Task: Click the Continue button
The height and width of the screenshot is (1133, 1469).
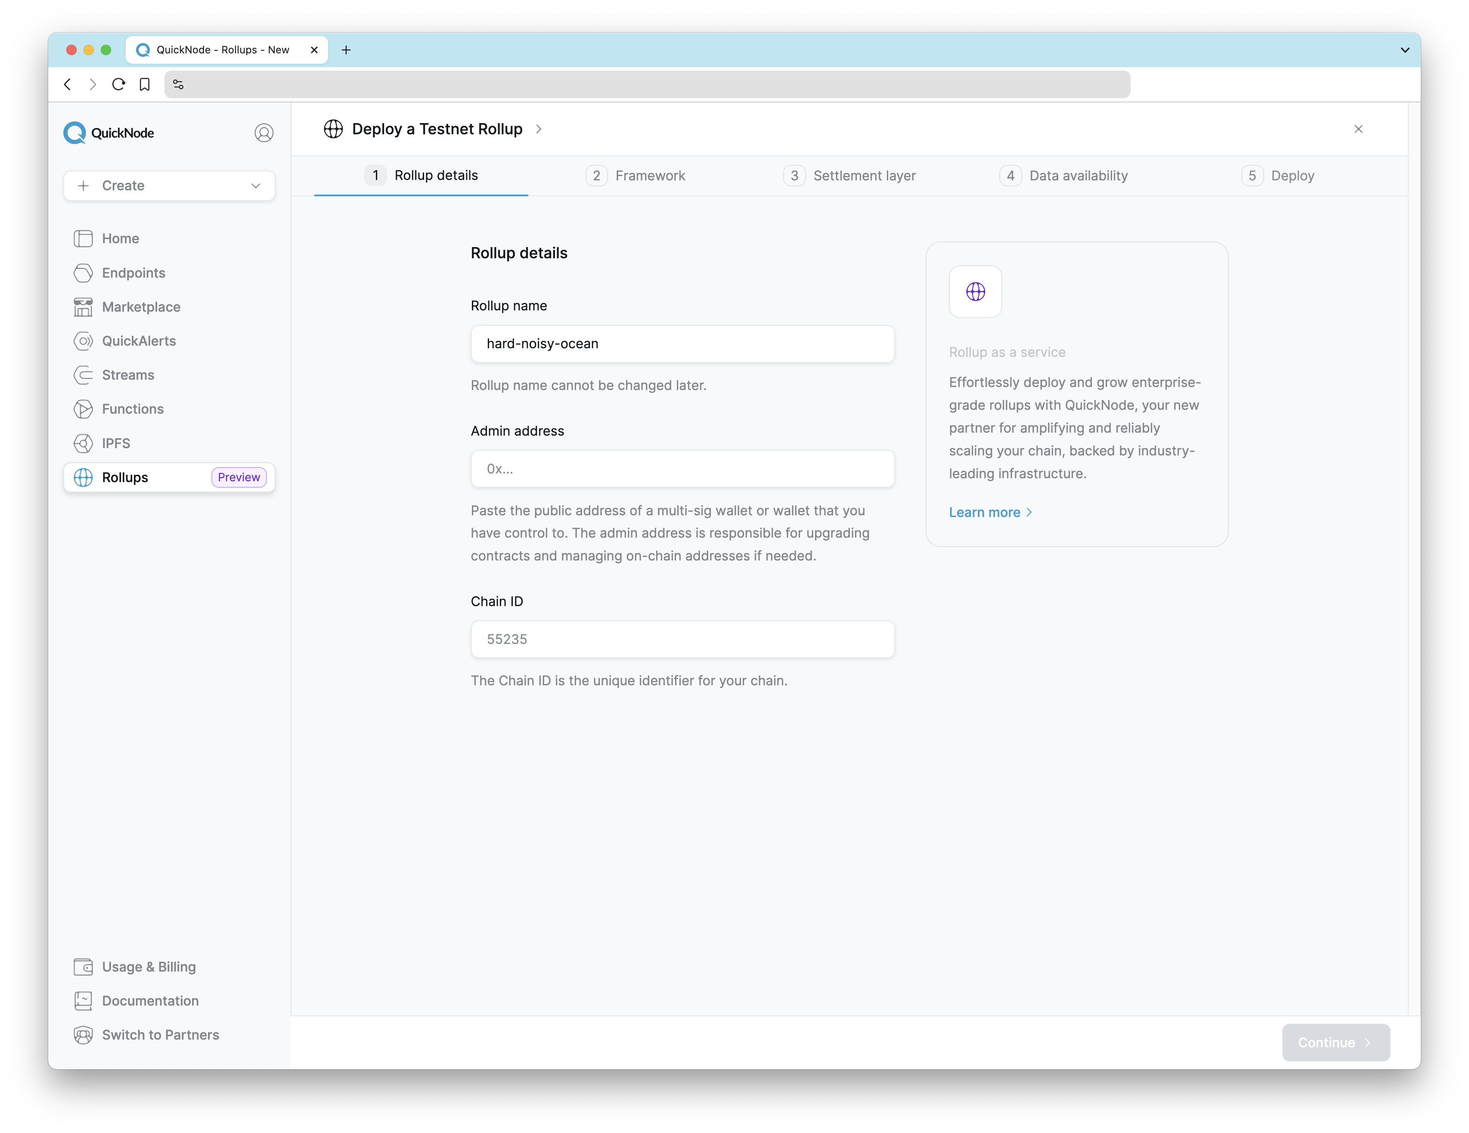Action: pos(1336,1043)
